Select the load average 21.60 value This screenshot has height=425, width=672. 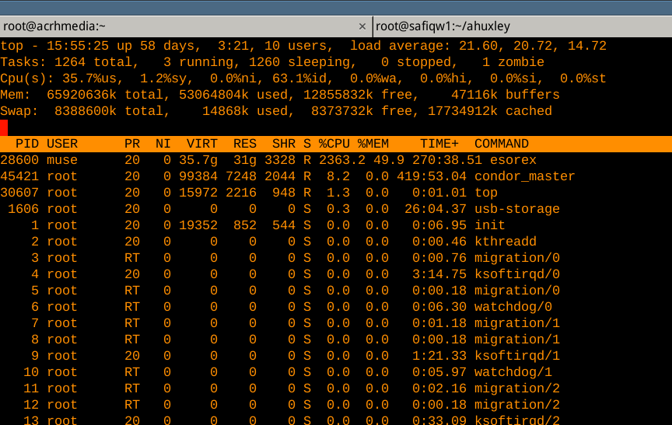[478, 46]
